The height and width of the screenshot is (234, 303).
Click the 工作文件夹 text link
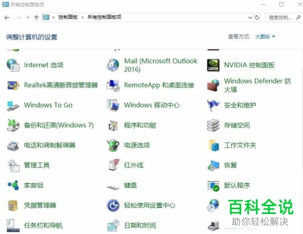coord(240,145)
